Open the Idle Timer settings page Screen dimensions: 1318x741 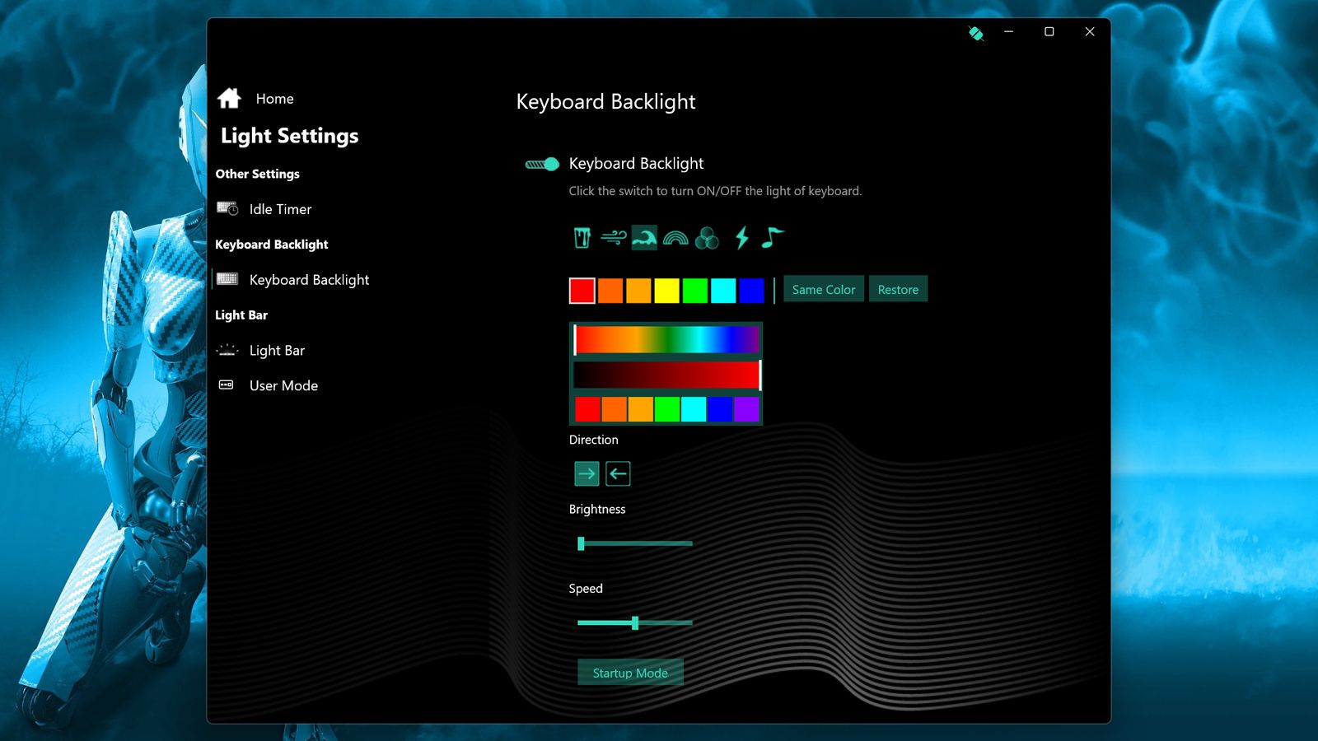coord(280,209)
